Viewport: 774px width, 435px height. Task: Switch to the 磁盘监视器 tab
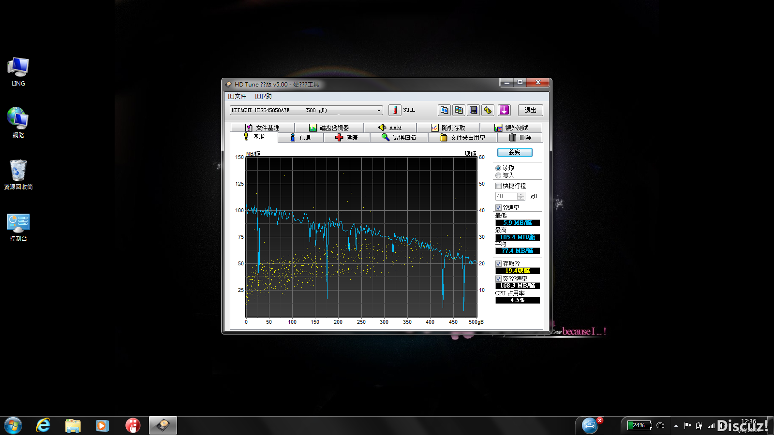[x=329, y=128]
